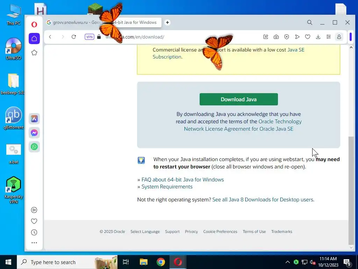The height and width of the screenshot is (269, 358).
Task: Open the Windows Start menu
Action: click(x=8, y=262)
